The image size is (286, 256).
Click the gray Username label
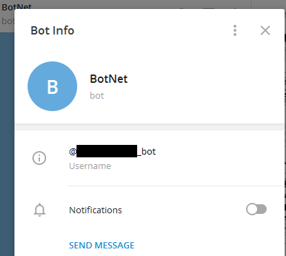pyautogui.click(x=90, y=166)
